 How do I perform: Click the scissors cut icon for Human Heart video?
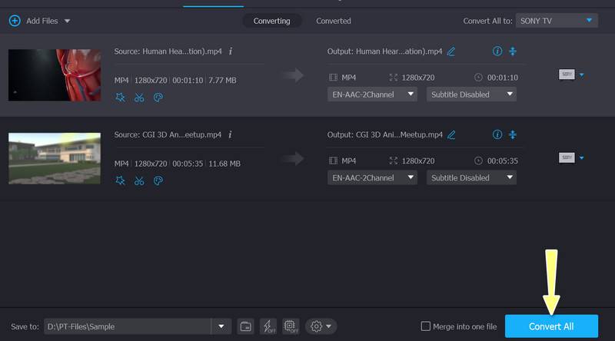[x=139, y=98]
